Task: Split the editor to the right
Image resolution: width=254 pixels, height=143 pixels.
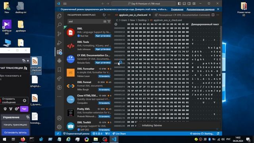Action: pyautogui.click(x=213, y=15)
